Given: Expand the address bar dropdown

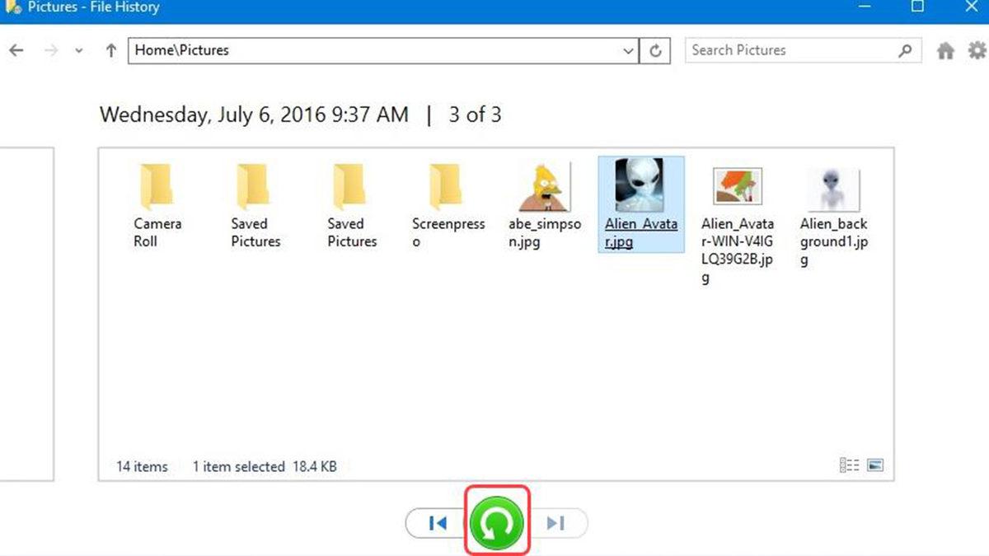Looking at the screenshot, I should tap(628, 50).
